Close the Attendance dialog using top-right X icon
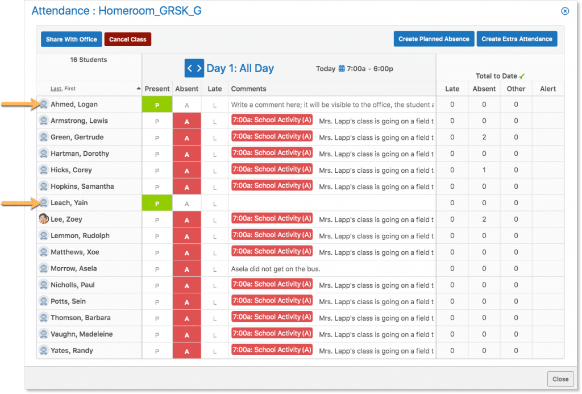Viewport: 582px width, 394px height. pyautogui.click(x=564, y=11)
